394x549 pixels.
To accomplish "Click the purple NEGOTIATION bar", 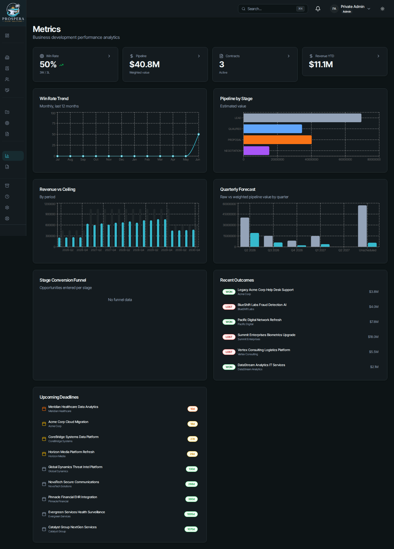I will click(256, 151).
